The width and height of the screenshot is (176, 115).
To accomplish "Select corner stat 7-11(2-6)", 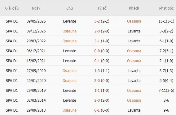I will (166, 91).
